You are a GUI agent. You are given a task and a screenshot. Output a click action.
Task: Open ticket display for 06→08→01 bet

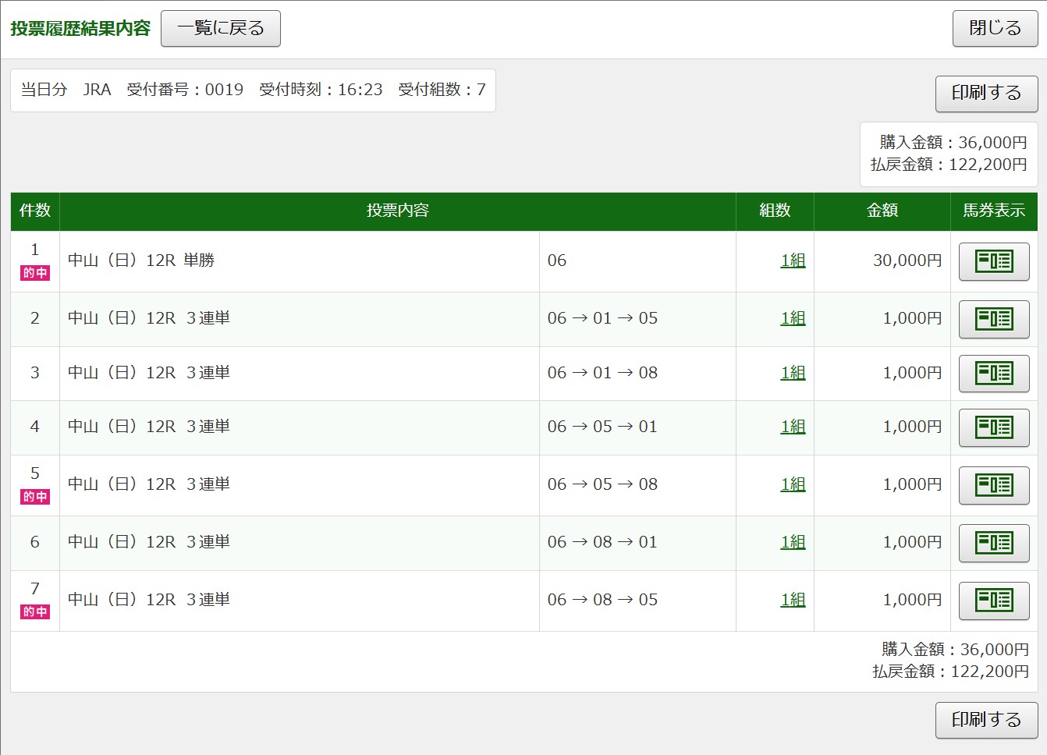click(993, 543)
